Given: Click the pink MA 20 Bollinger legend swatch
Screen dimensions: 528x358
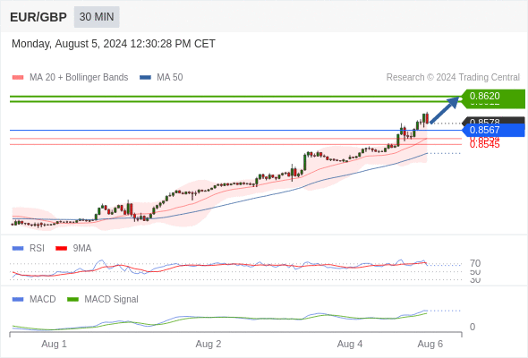Looking at the screenshot, I should tap(18, 78).
